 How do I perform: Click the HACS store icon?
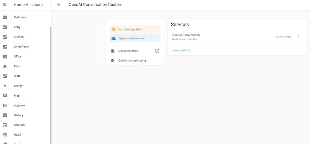[5, 135]
